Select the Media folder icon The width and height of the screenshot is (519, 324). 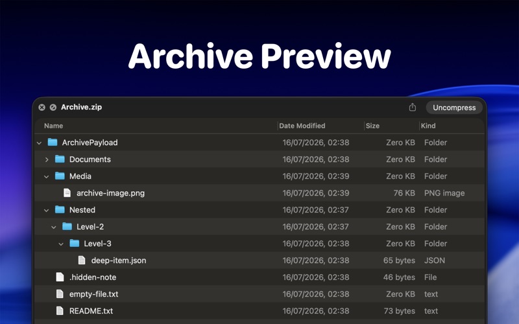coord(60,176)
